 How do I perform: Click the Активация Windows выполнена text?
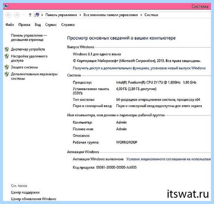point(98,159)
